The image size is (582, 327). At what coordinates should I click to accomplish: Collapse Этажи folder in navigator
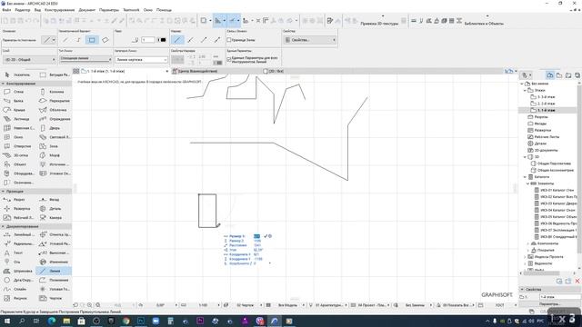tap(525, 90)
